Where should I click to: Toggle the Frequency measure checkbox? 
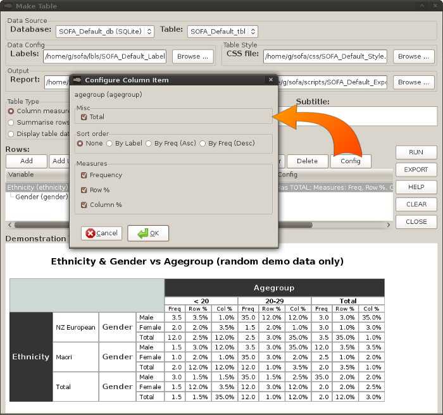point(84,175)
